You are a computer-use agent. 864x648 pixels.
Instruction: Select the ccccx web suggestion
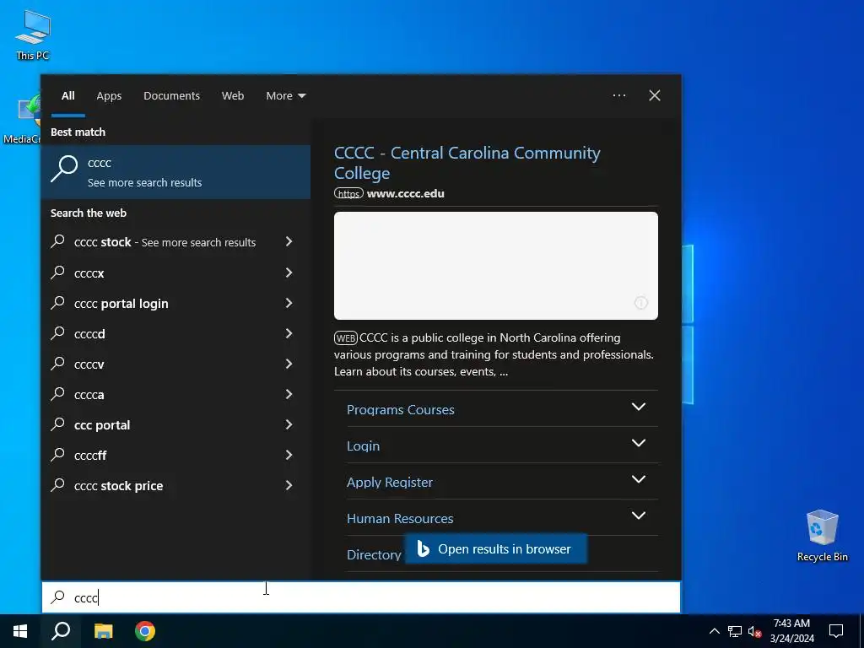[x=175, y=273]
